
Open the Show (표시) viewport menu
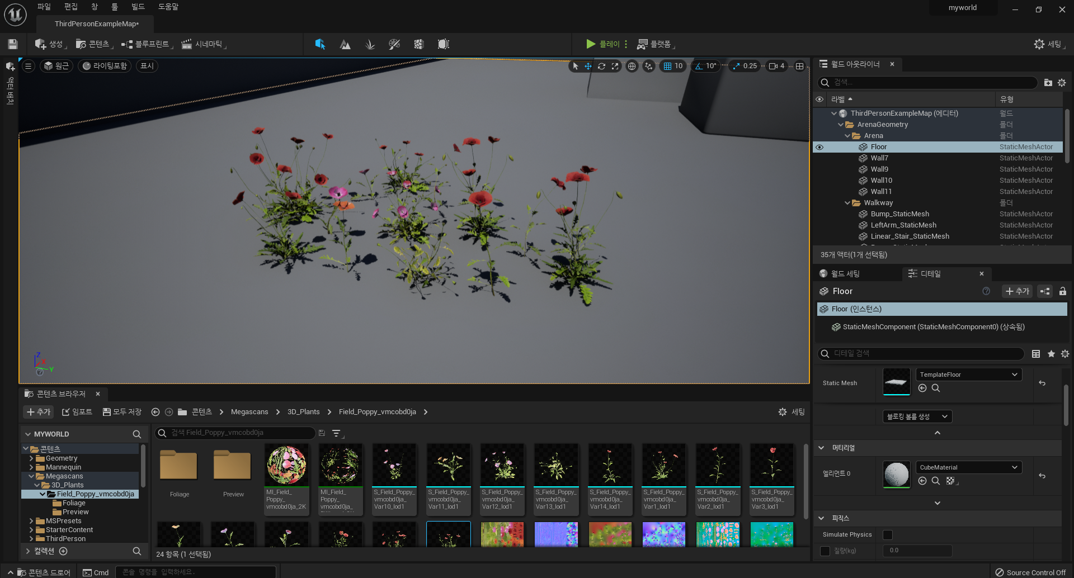[x=147, y=66]
